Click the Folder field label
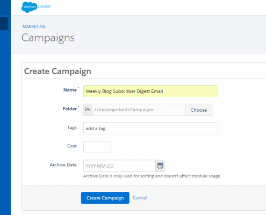Screen dimensions: 266x215 click(x=70, y=109)
